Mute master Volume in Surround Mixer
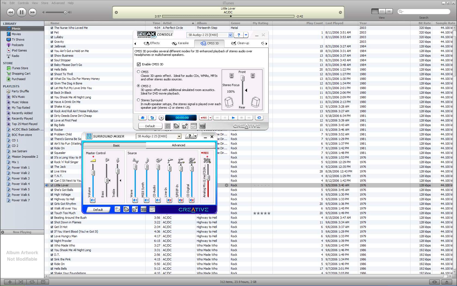457x286 pixels. coord(93,200)
